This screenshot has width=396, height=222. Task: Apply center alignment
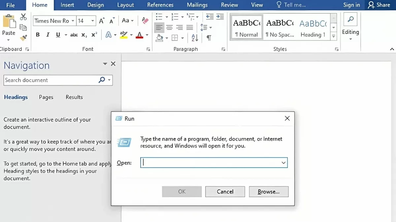coord(170,27)
